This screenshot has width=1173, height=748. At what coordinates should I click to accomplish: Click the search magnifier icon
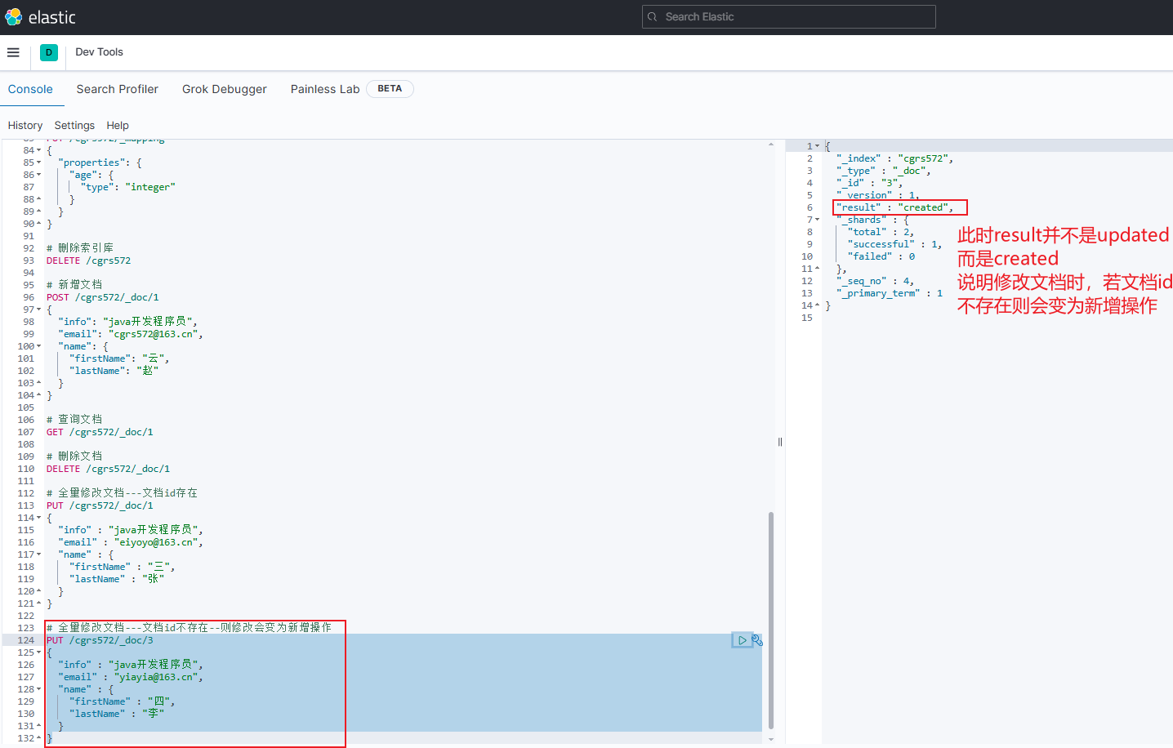point(652,17)
